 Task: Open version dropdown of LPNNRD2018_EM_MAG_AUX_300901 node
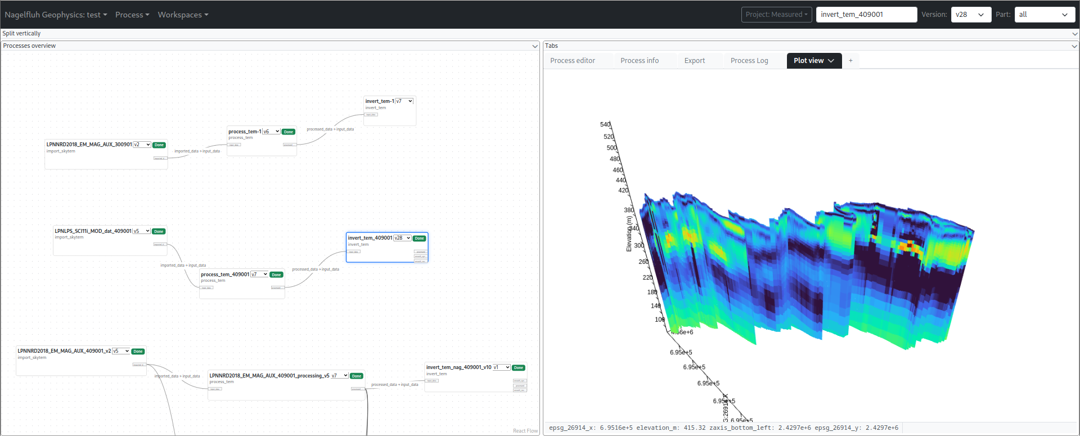142,145
